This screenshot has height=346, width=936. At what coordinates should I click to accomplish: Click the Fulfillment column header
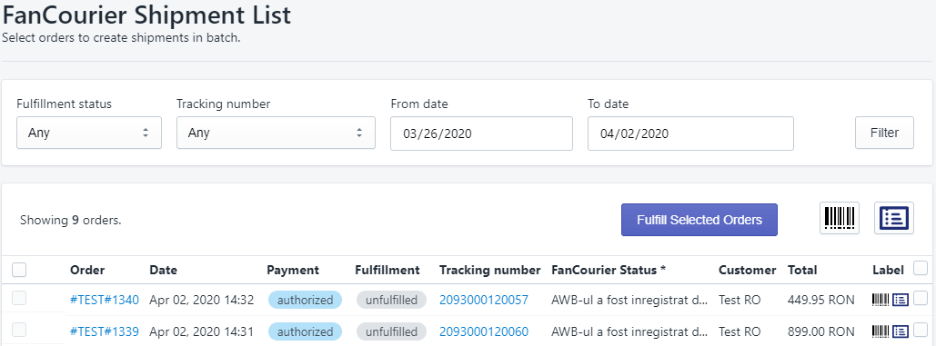387,270
